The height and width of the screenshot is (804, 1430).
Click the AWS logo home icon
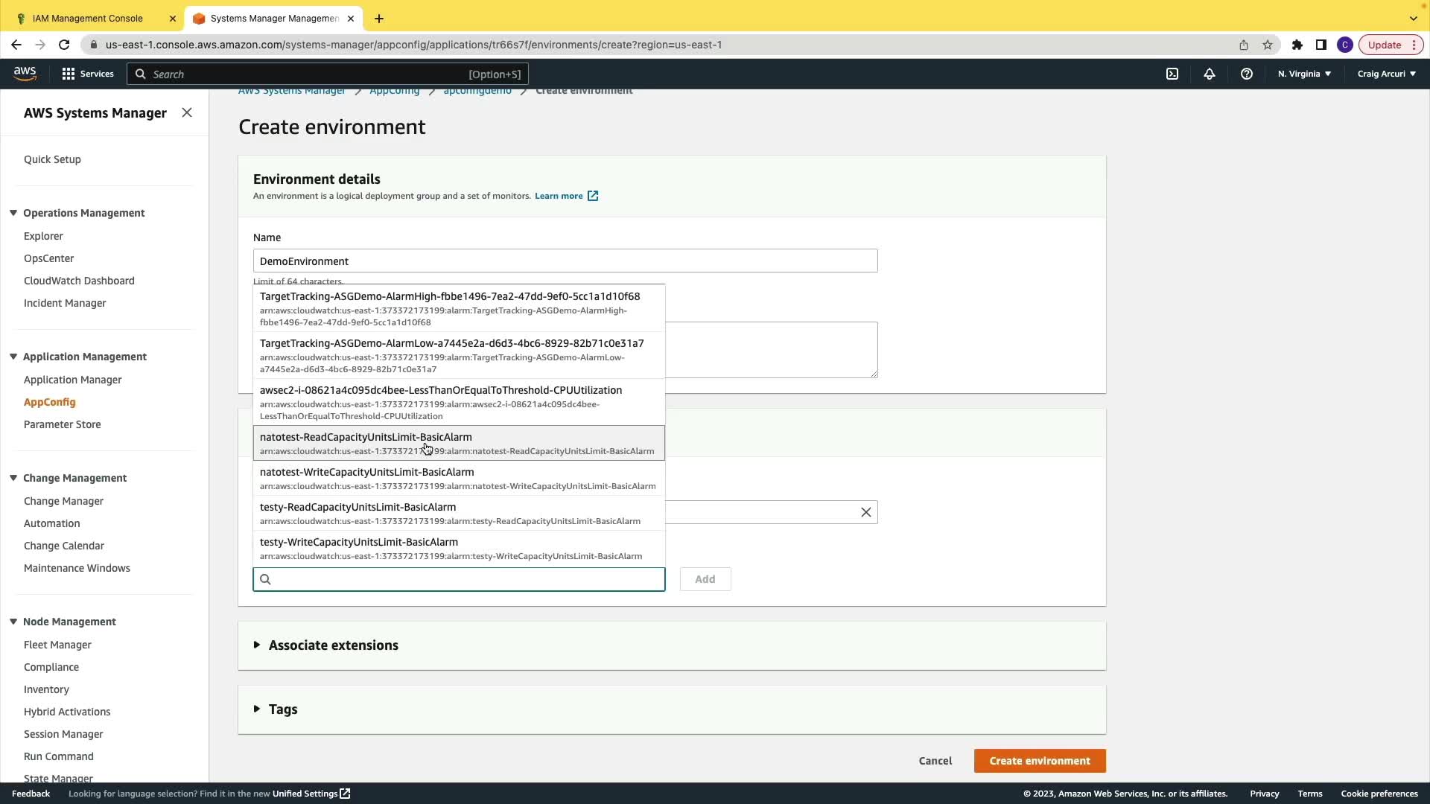25,73
